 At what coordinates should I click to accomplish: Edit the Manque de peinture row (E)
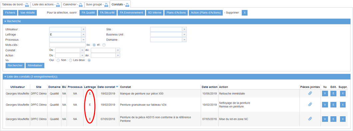coord(333,93)
